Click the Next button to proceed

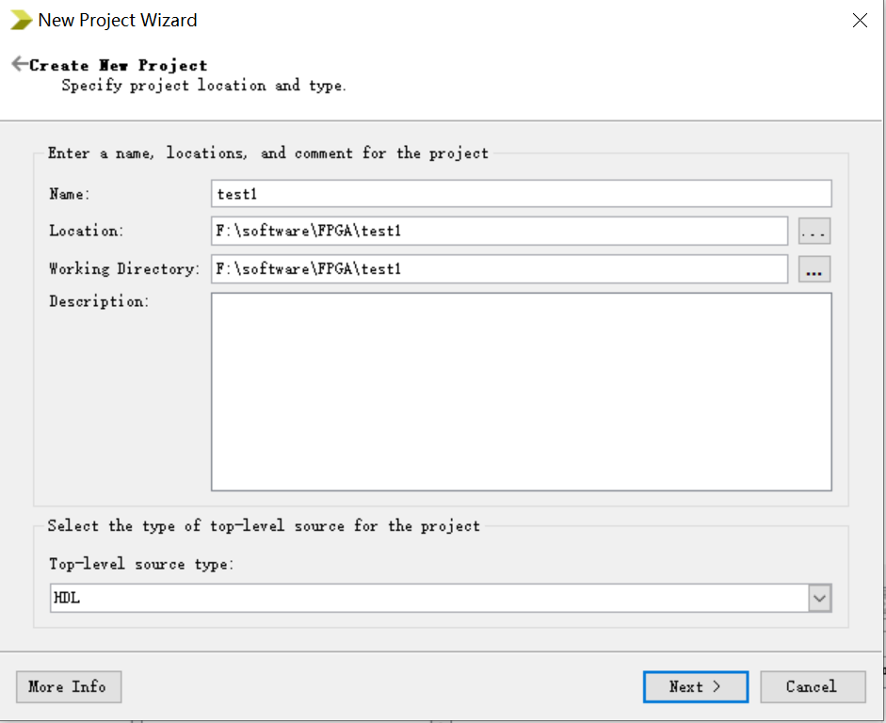click(695, 686)
